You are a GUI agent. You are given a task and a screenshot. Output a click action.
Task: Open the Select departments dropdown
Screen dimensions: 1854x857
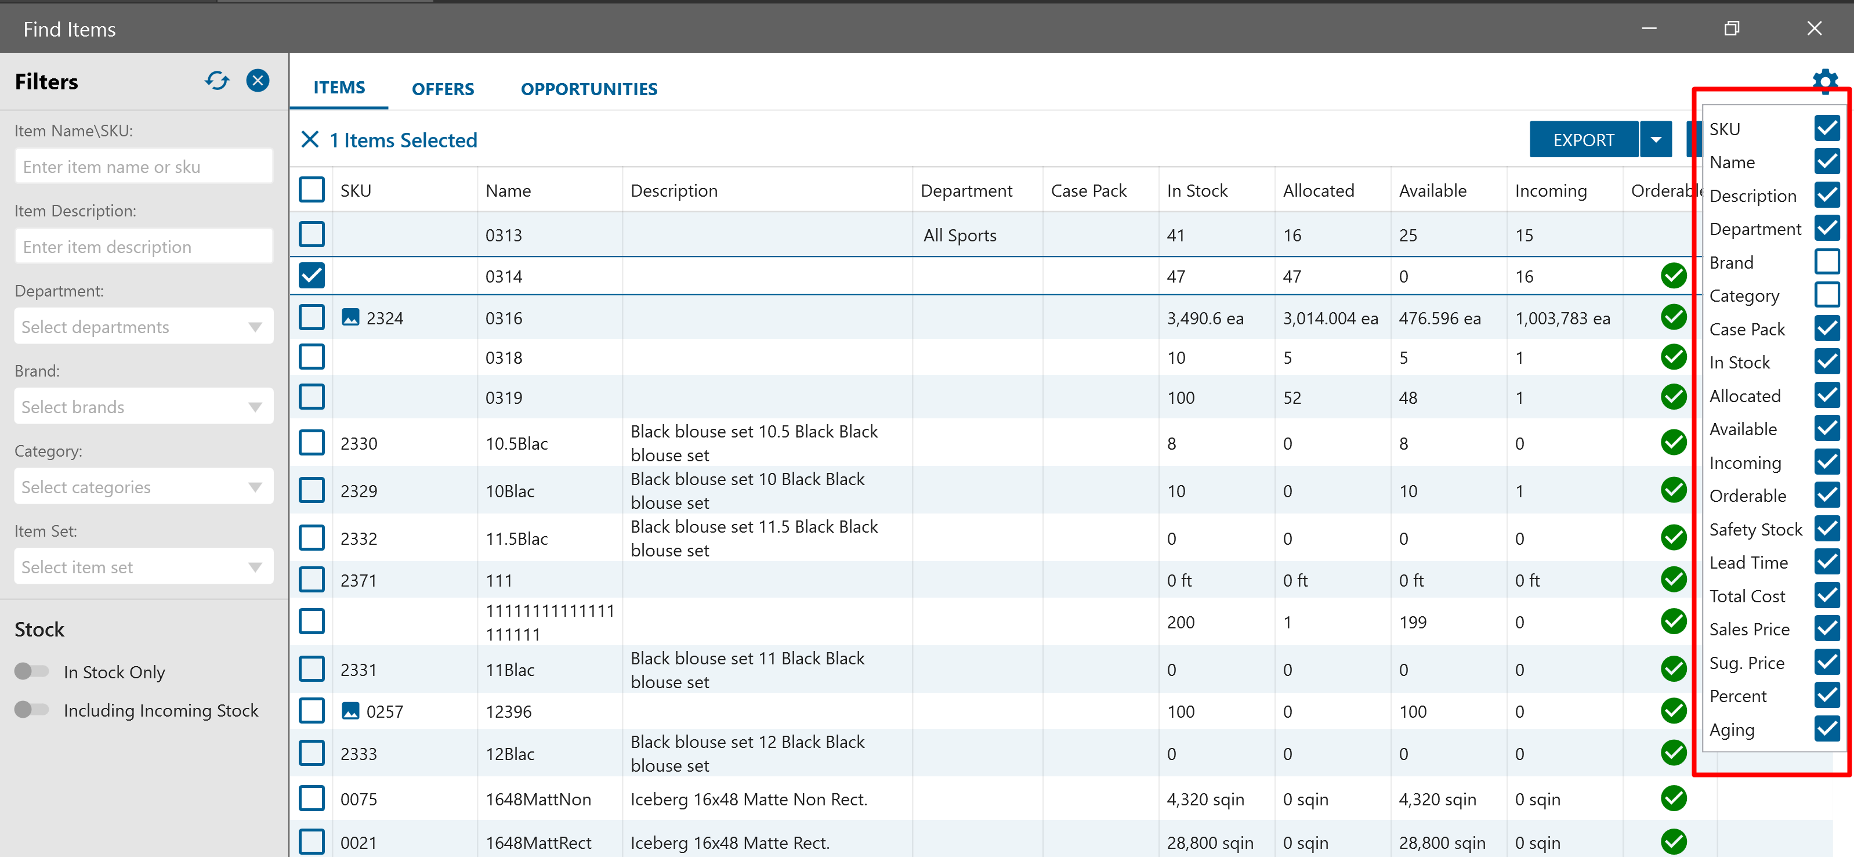143,327
